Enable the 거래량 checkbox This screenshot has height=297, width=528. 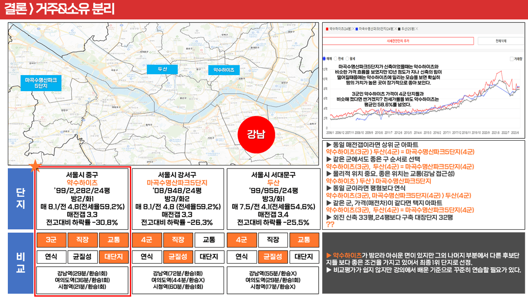512,59
